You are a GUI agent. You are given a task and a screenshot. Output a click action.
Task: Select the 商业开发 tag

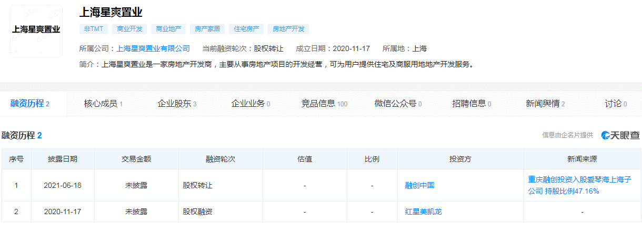click(x=129, y=29)
